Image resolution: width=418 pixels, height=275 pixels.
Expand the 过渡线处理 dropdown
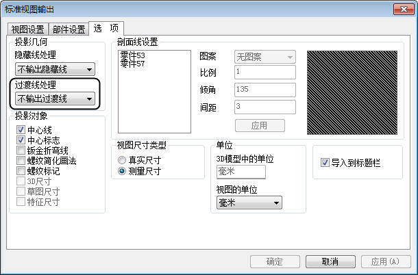coord(55,99)
